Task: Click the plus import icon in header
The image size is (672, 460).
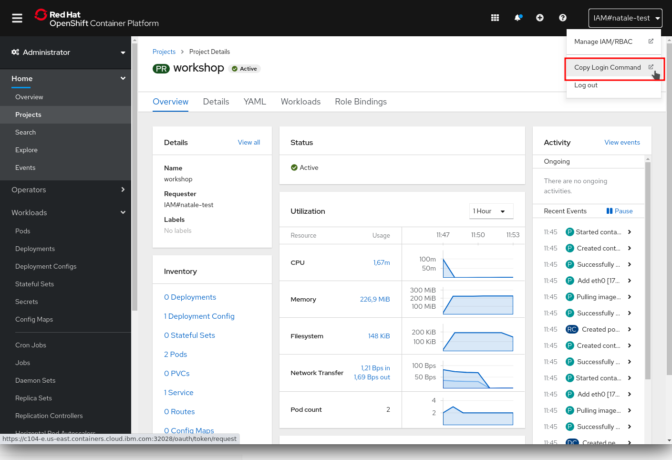Action: (x=540, y=18)
